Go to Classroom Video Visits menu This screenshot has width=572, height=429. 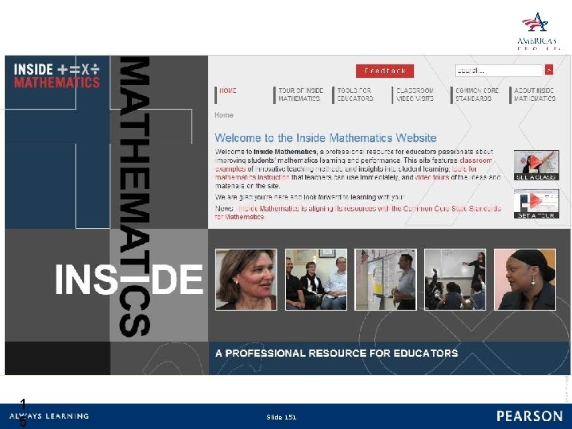tap(415, 95)
